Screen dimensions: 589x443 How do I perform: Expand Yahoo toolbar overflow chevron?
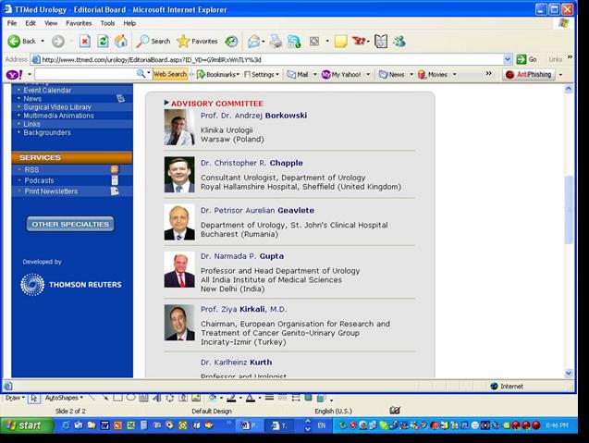488,73
